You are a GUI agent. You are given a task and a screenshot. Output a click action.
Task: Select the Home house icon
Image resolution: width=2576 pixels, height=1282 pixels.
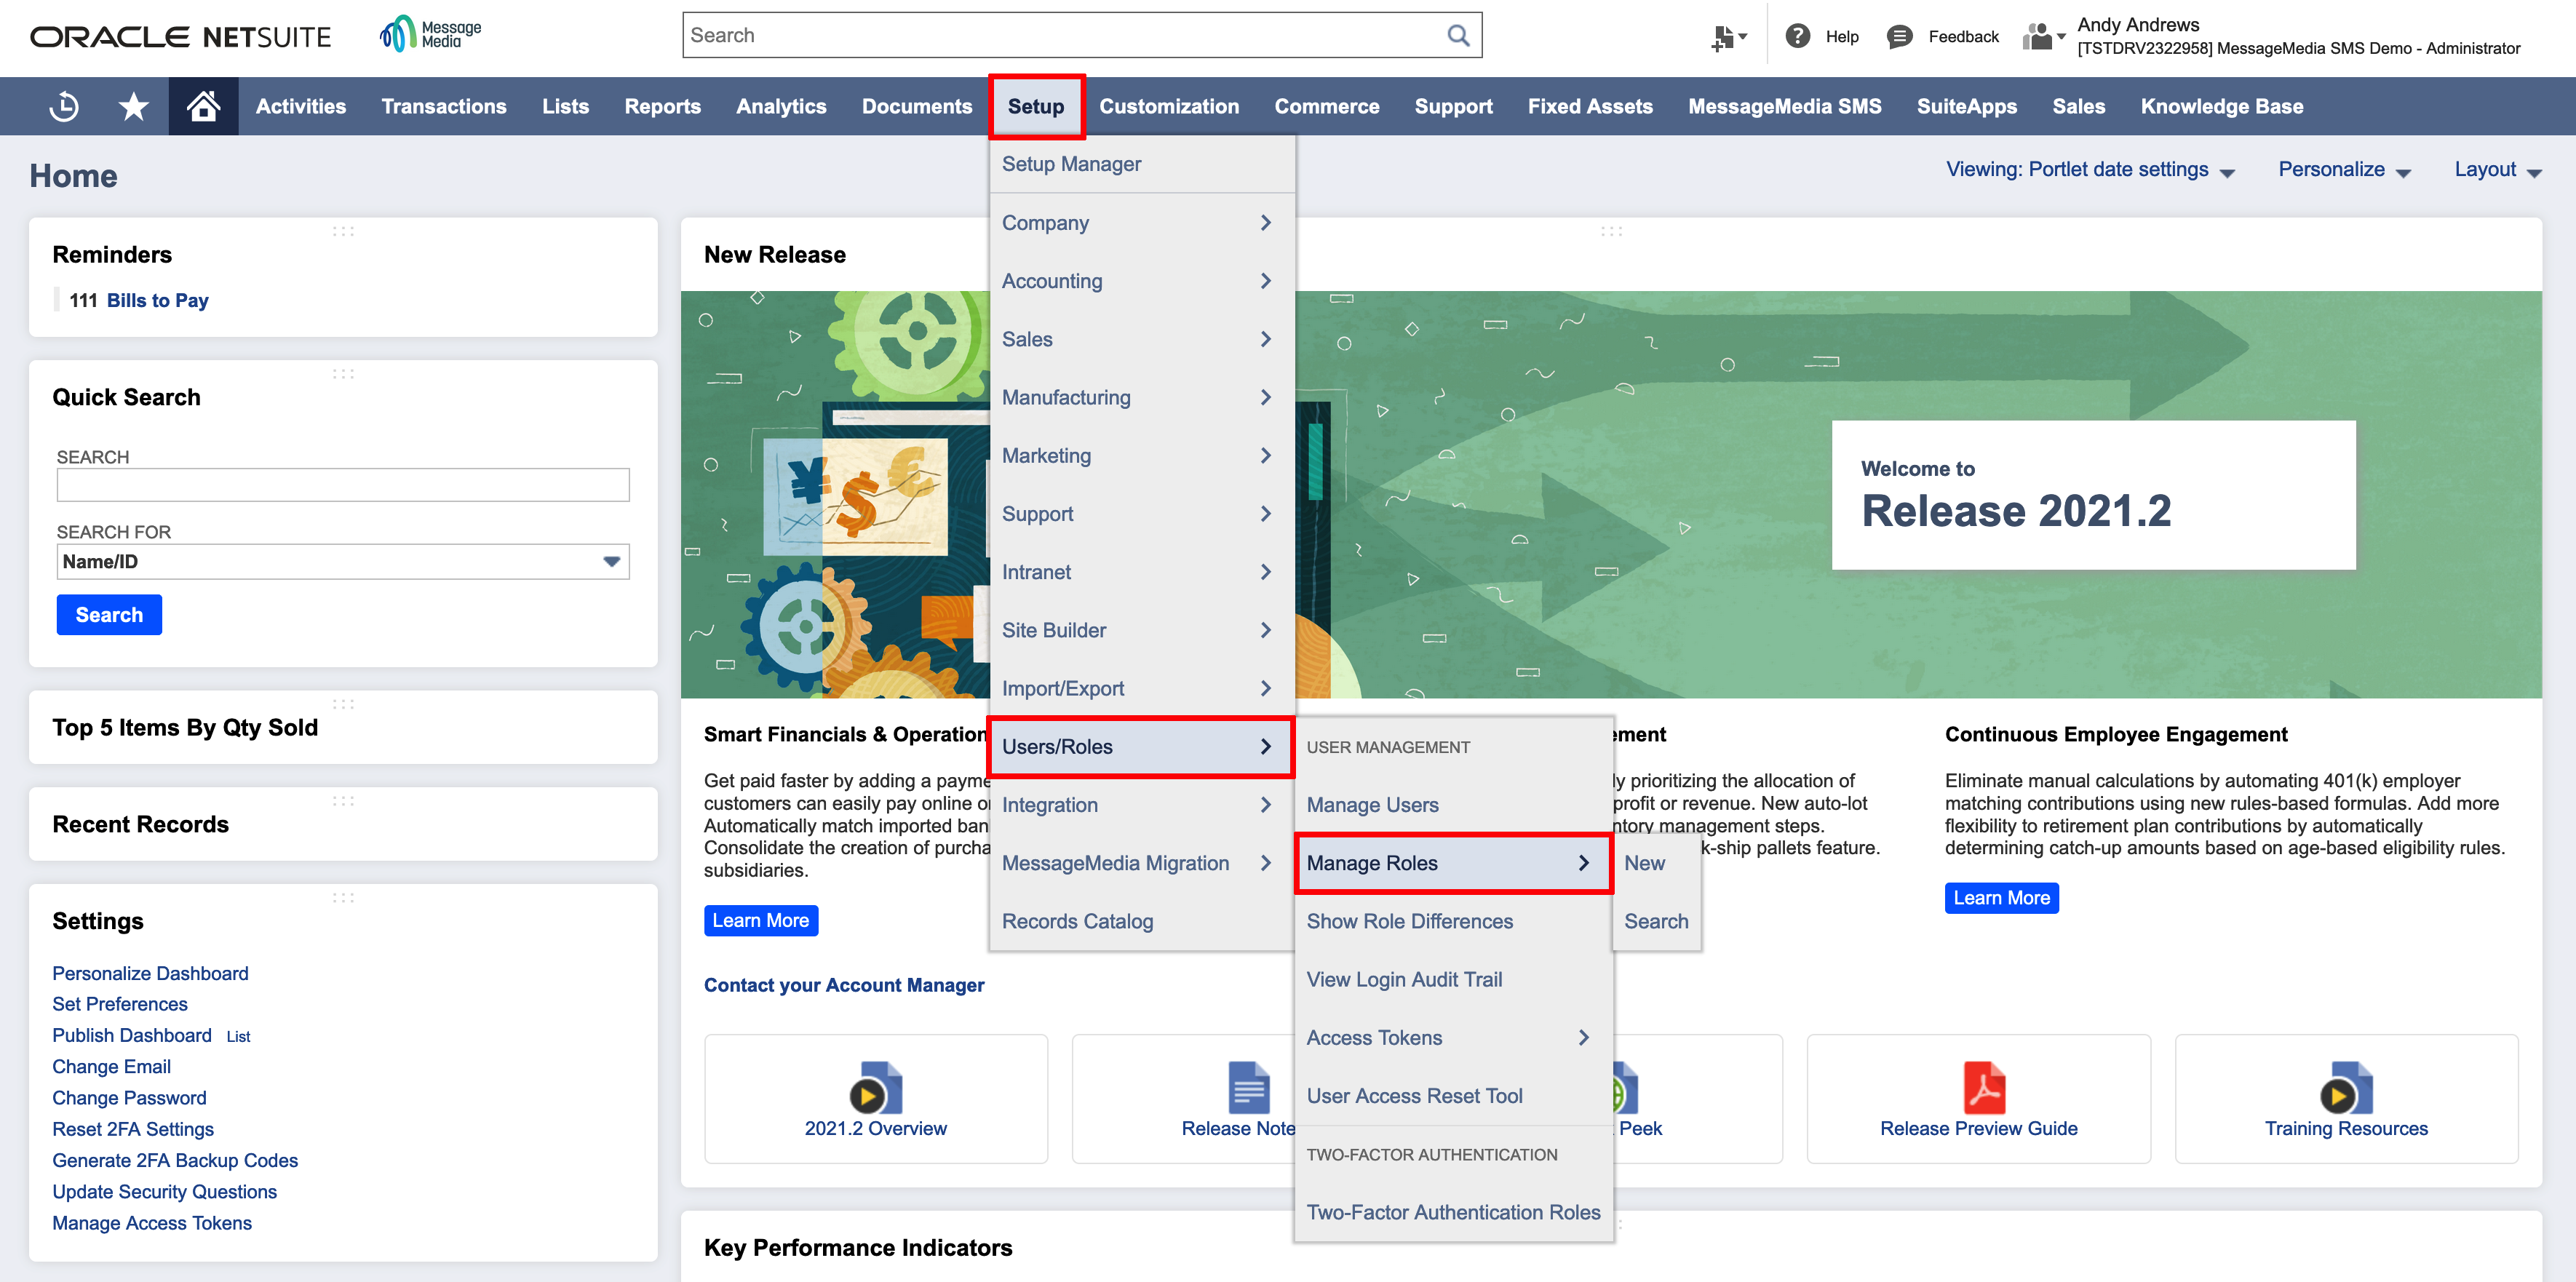203,106
